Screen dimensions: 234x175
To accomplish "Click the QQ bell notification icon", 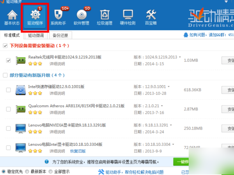I will [x=186, y=35].
